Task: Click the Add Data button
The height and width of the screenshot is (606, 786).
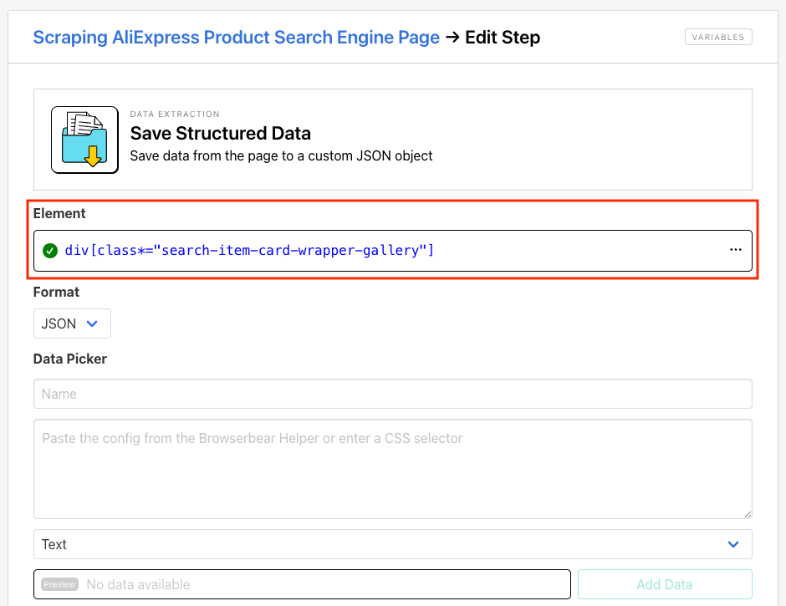Action: tap(665, 584)
